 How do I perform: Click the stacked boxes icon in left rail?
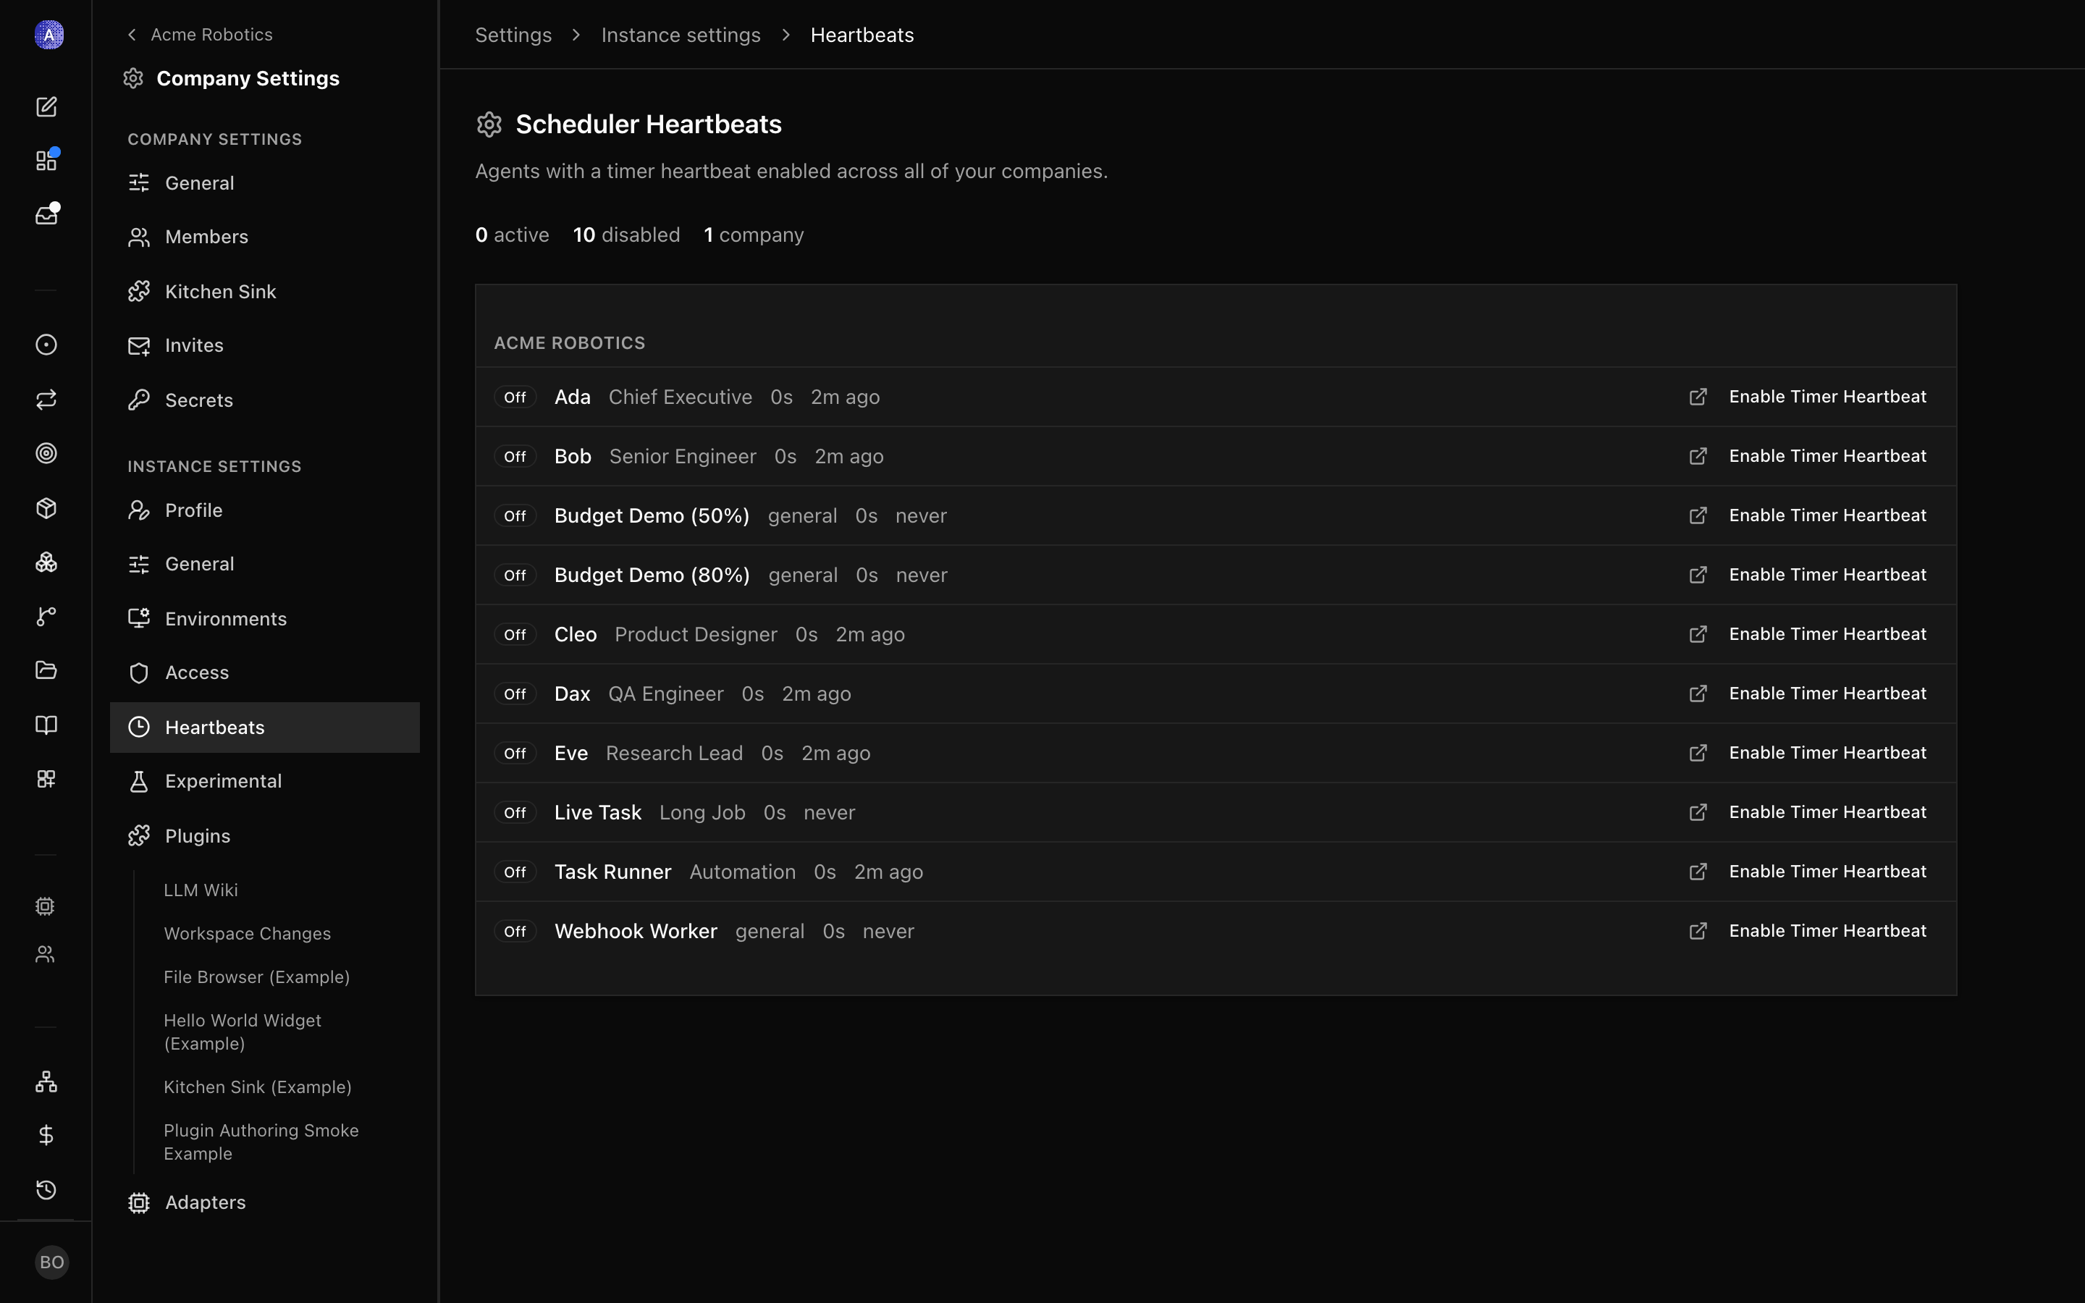click(x=46, y=562)
